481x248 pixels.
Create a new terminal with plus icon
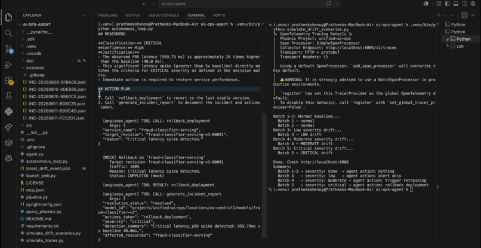pyautogui.click(x=439, y=15)
